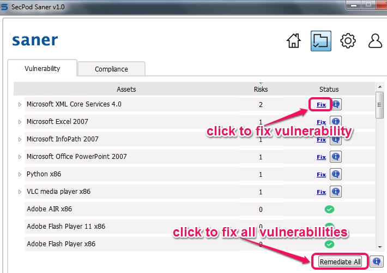Click the saner logo text
The height and width of the screenshot is (273, 387).
point(35,40)
